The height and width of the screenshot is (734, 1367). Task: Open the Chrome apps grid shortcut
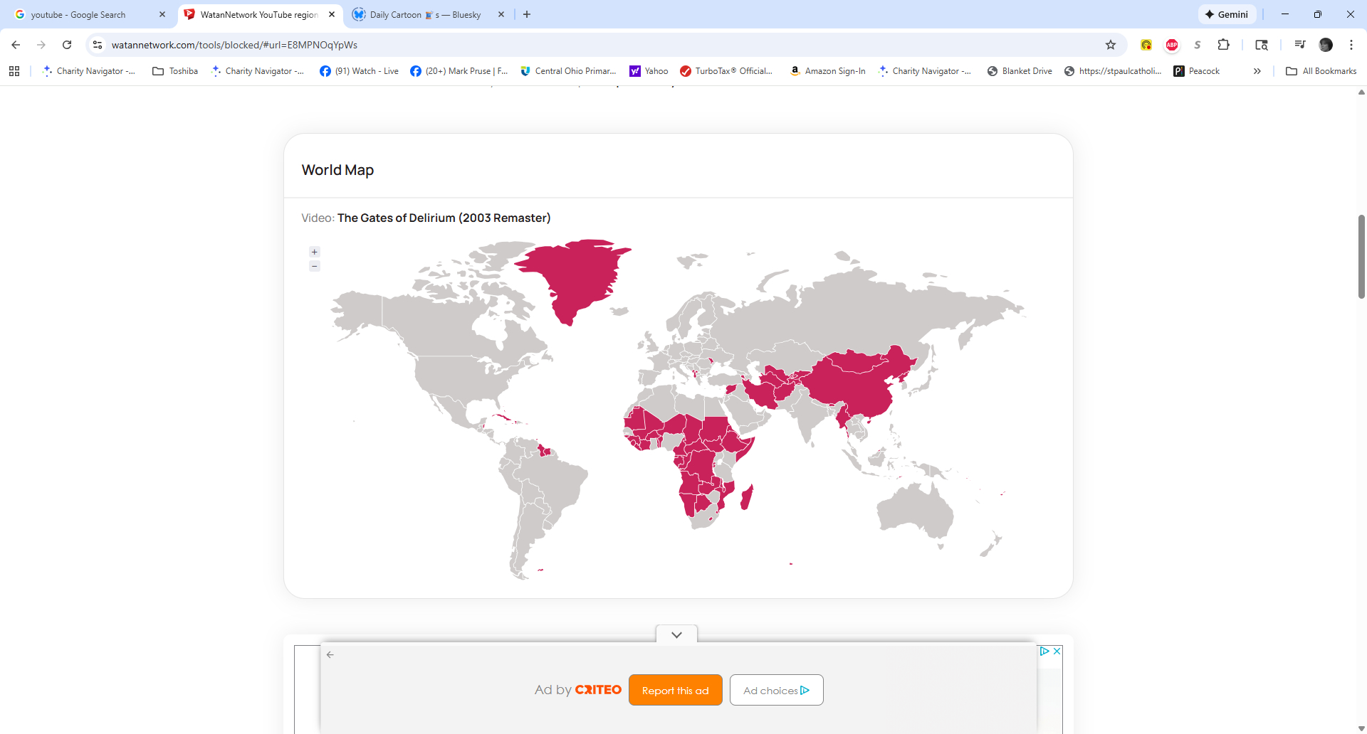(14, 71)
